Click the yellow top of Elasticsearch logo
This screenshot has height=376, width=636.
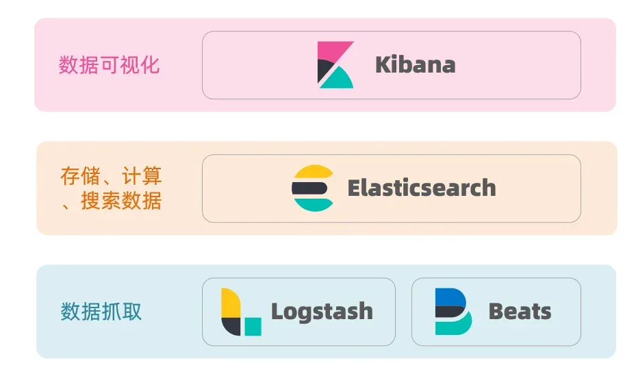(x=314, y=172)
